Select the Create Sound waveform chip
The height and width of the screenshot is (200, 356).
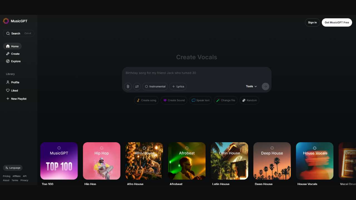(x=174, y=100)
